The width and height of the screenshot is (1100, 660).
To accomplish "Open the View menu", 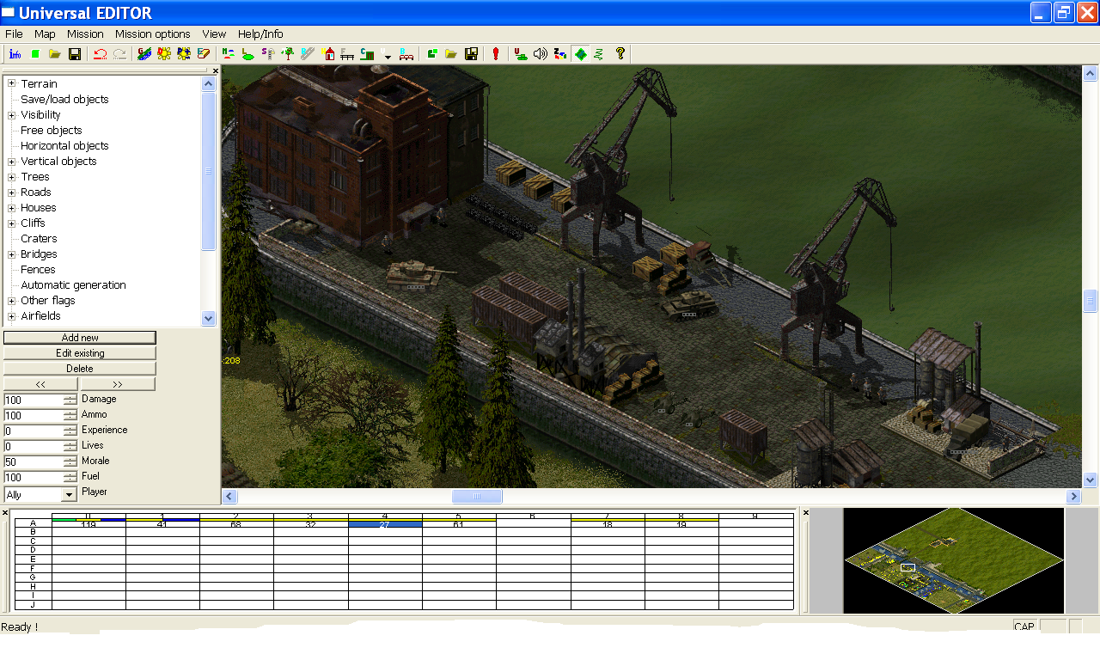I will (x=214, y=34).
